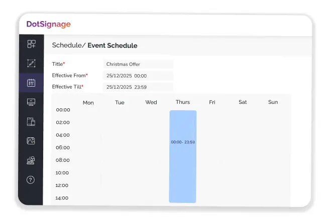
Task: Edit the Effective Till date field
Action: [138, 87]
